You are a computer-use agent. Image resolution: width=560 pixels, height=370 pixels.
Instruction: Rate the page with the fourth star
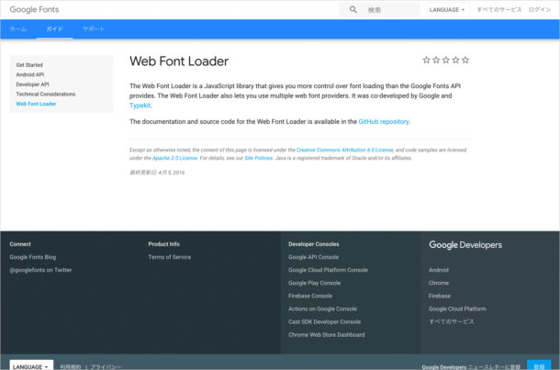(x=455, y=60)
